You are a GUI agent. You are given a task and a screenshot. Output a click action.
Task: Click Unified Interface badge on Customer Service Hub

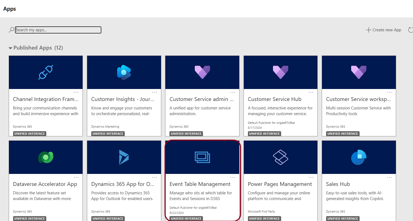pos(264,134)
